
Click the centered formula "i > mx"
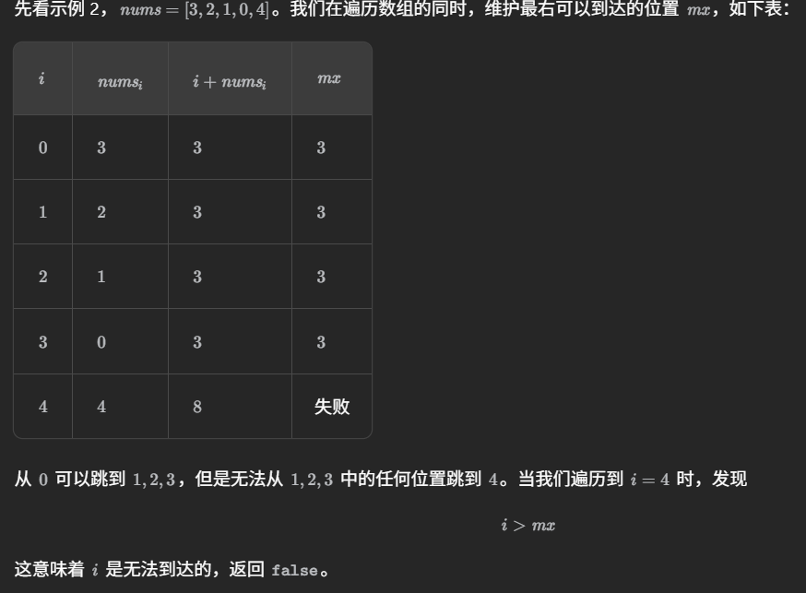(x=527, y=526)
